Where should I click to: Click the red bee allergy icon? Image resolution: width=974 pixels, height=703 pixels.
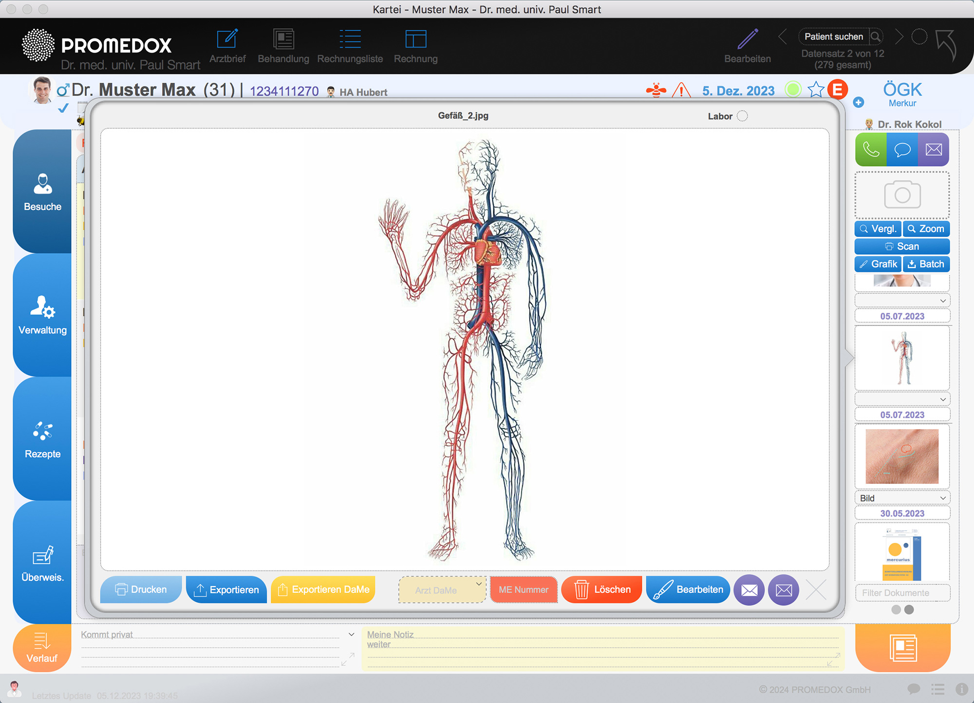tap(656, 90)
